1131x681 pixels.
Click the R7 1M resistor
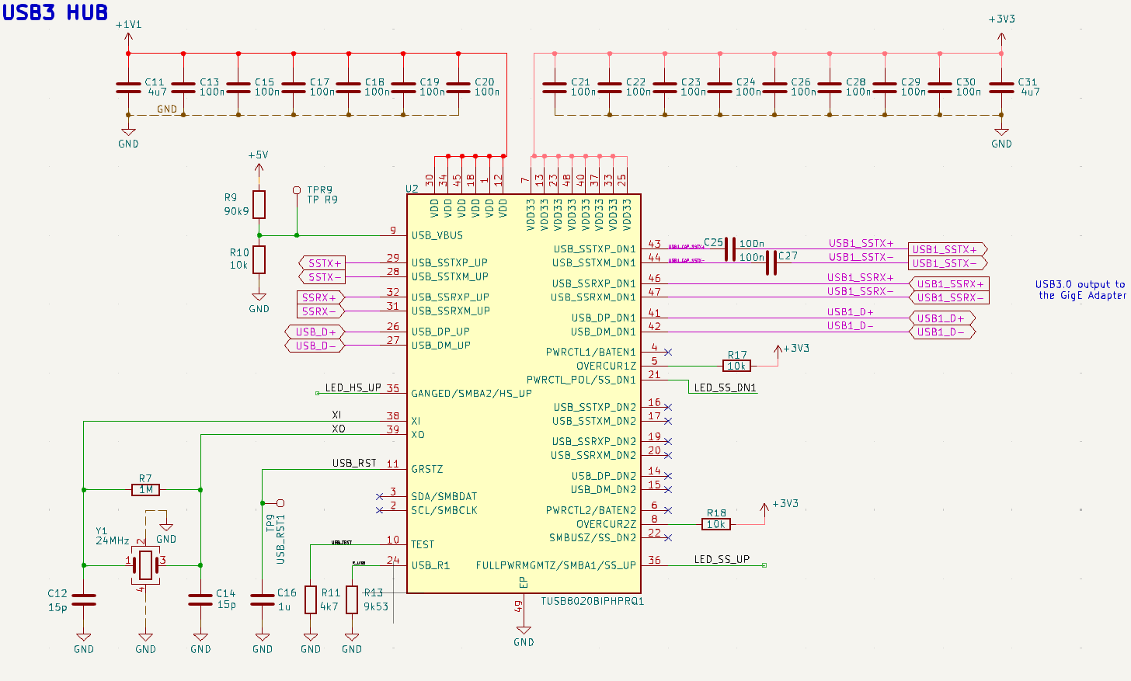145,490
